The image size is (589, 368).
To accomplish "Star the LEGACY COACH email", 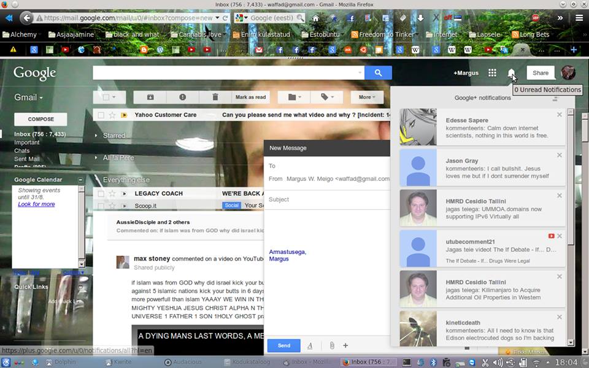I will (112, 194).
